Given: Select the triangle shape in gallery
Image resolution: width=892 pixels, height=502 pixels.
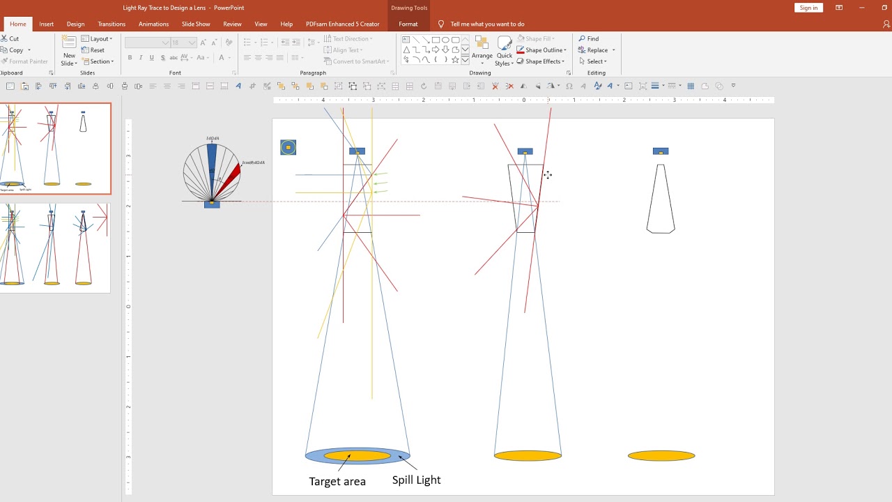Looking at the screenshot, I should click(x=406, y=50).
